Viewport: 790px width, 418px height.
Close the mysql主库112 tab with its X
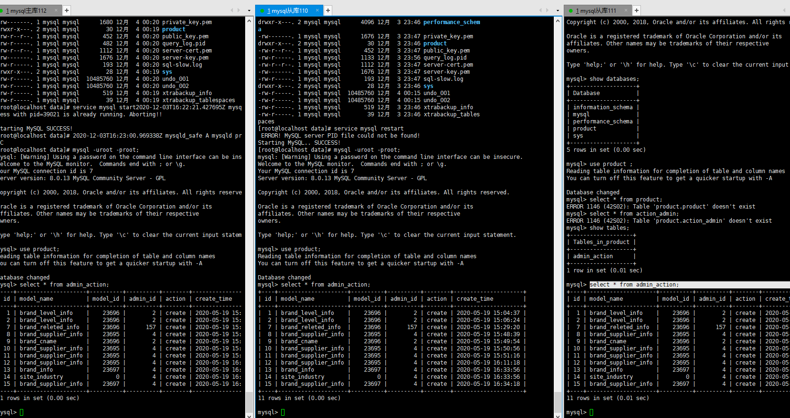(56, 10)
